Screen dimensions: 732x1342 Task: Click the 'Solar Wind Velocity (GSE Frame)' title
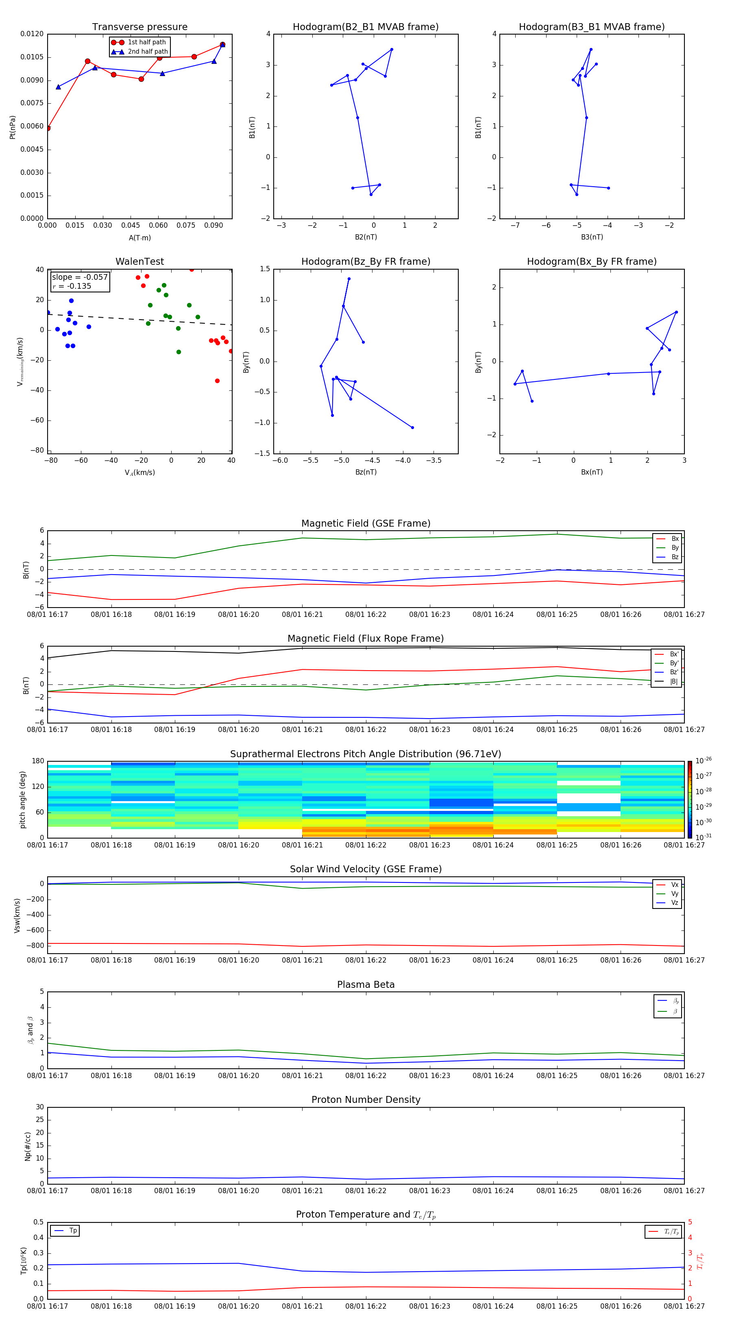point(366,869)
